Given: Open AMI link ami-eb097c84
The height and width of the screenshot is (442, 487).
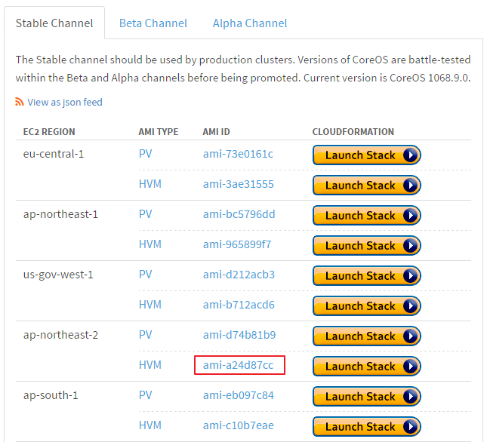Looking at the screenshot, I should point(239,395).
